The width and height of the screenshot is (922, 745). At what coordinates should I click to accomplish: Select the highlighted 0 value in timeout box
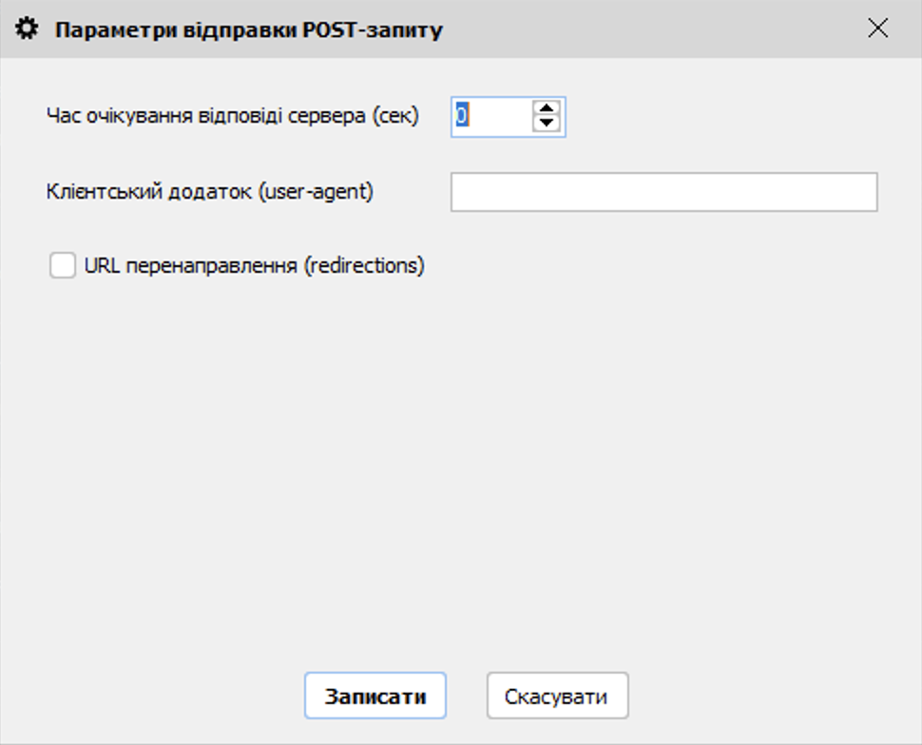tap(462, 116)
